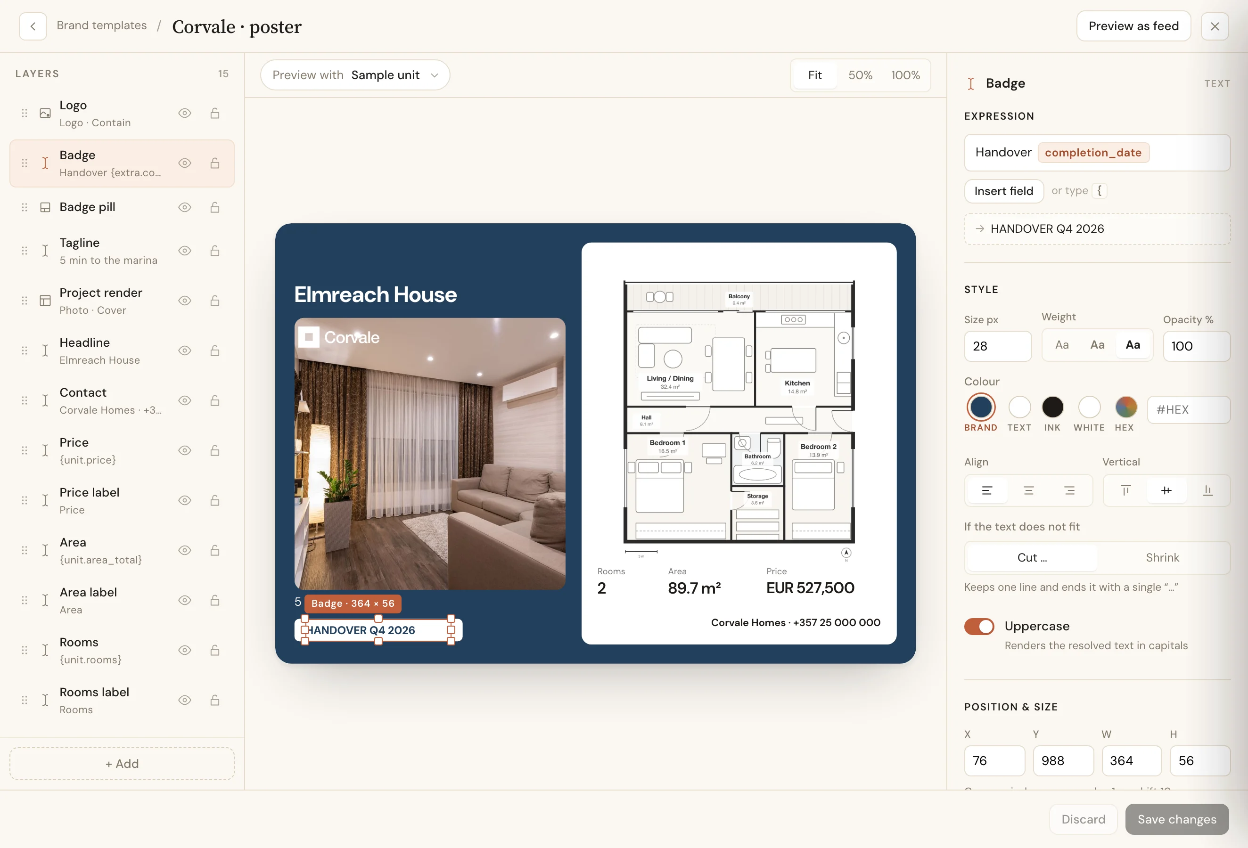1248x848 pixels.
Task: Lock the Project render layer
Action: pyautogui.click(x=215, y=301)
